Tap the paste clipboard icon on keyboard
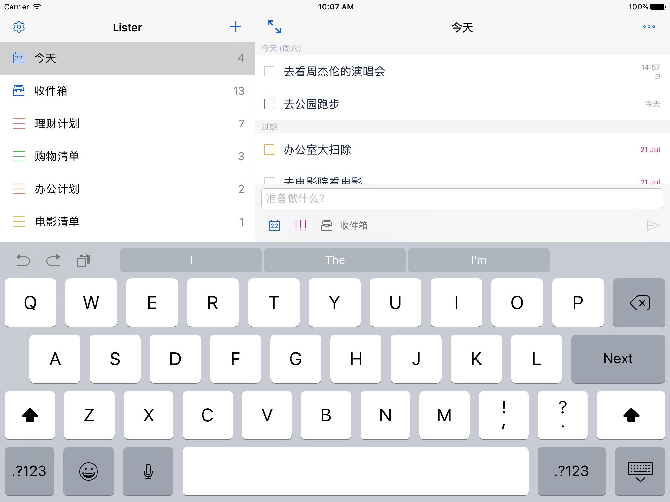The image size is (670, 502). (83, 260)
